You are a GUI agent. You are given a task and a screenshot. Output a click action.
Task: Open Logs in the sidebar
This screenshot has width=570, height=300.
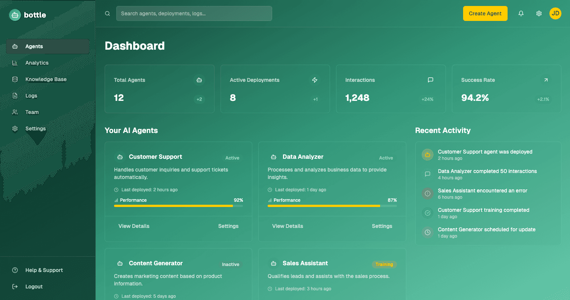pos(48,96)
